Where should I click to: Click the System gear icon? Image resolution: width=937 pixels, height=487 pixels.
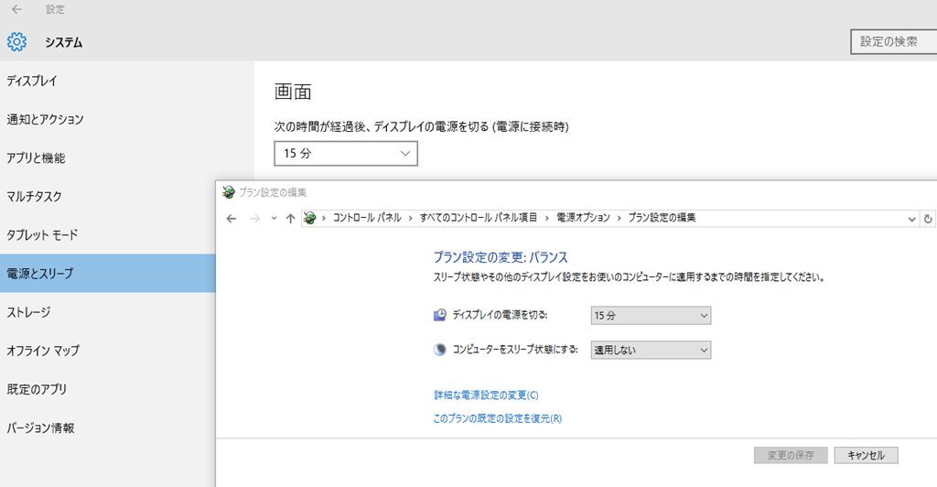[16, 42]
